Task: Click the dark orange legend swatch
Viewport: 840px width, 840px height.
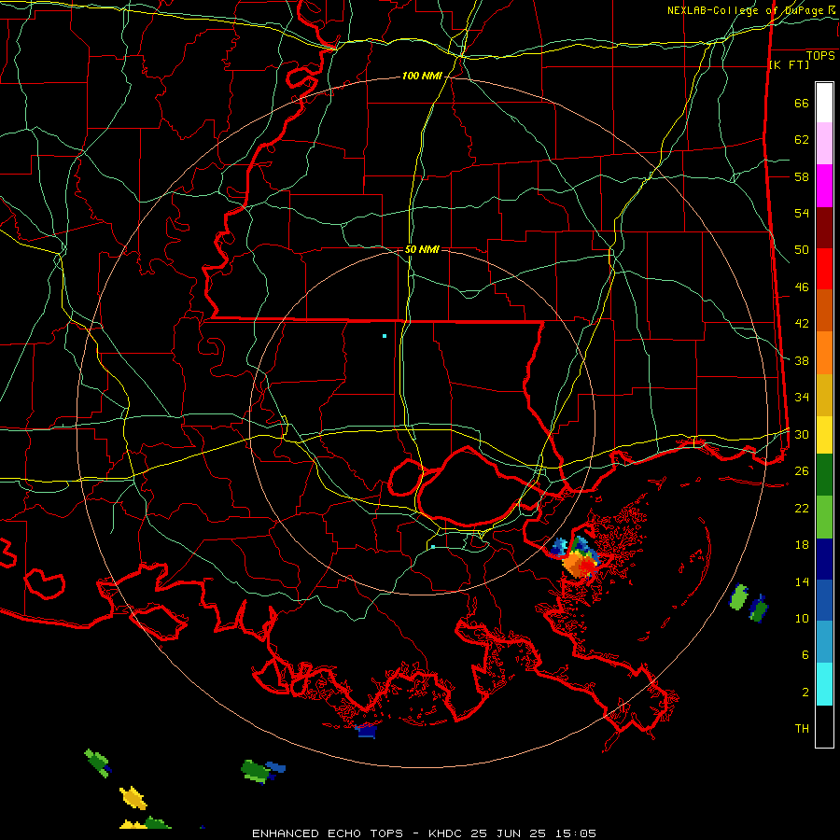Action: 824,311
